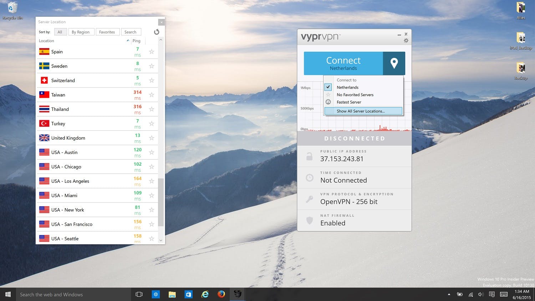Screen dimensions: 535x301
Task: Click the scroll down arrow in server list
Action: [x=161, y=240]
